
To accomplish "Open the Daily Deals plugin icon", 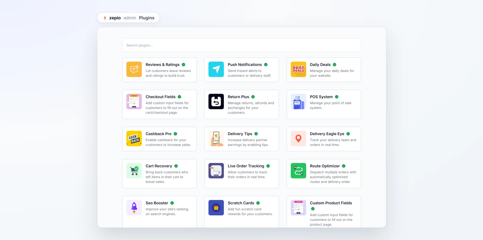I will coord(298,69).
